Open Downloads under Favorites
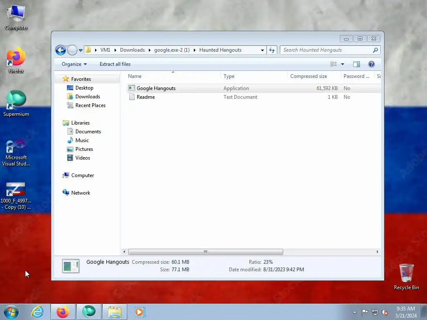Screen dimensions: 427x320 coord(88,97)
